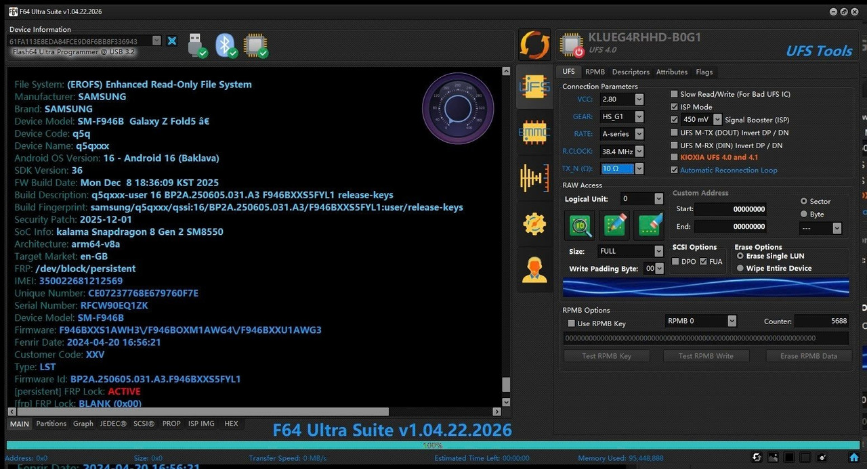Choose Wipe Entire Device option
Image resolution: width=867 pixels, height=469 pixels.
(x=740, y=268)
